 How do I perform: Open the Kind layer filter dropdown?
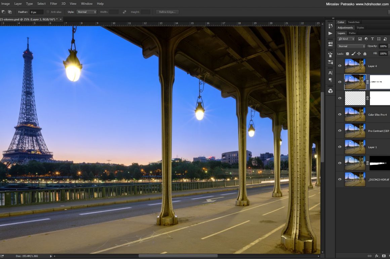click(346, 39)
